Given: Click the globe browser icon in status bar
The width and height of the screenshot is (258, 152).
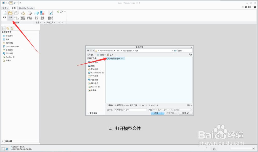Looking at the screenshot, I should (x=7, y=149).
